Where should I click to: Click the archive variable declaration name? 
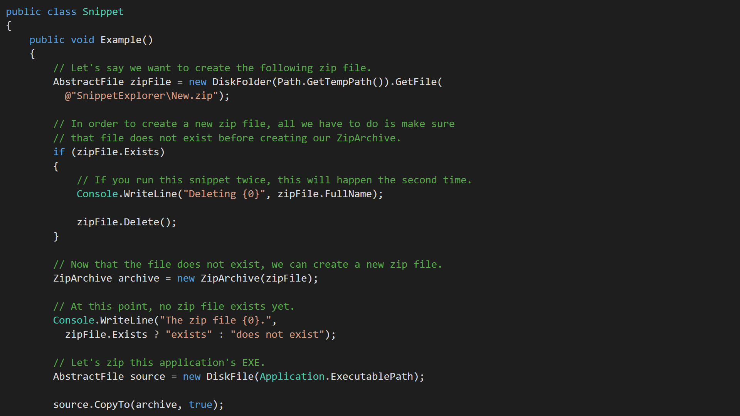[139, 278]
